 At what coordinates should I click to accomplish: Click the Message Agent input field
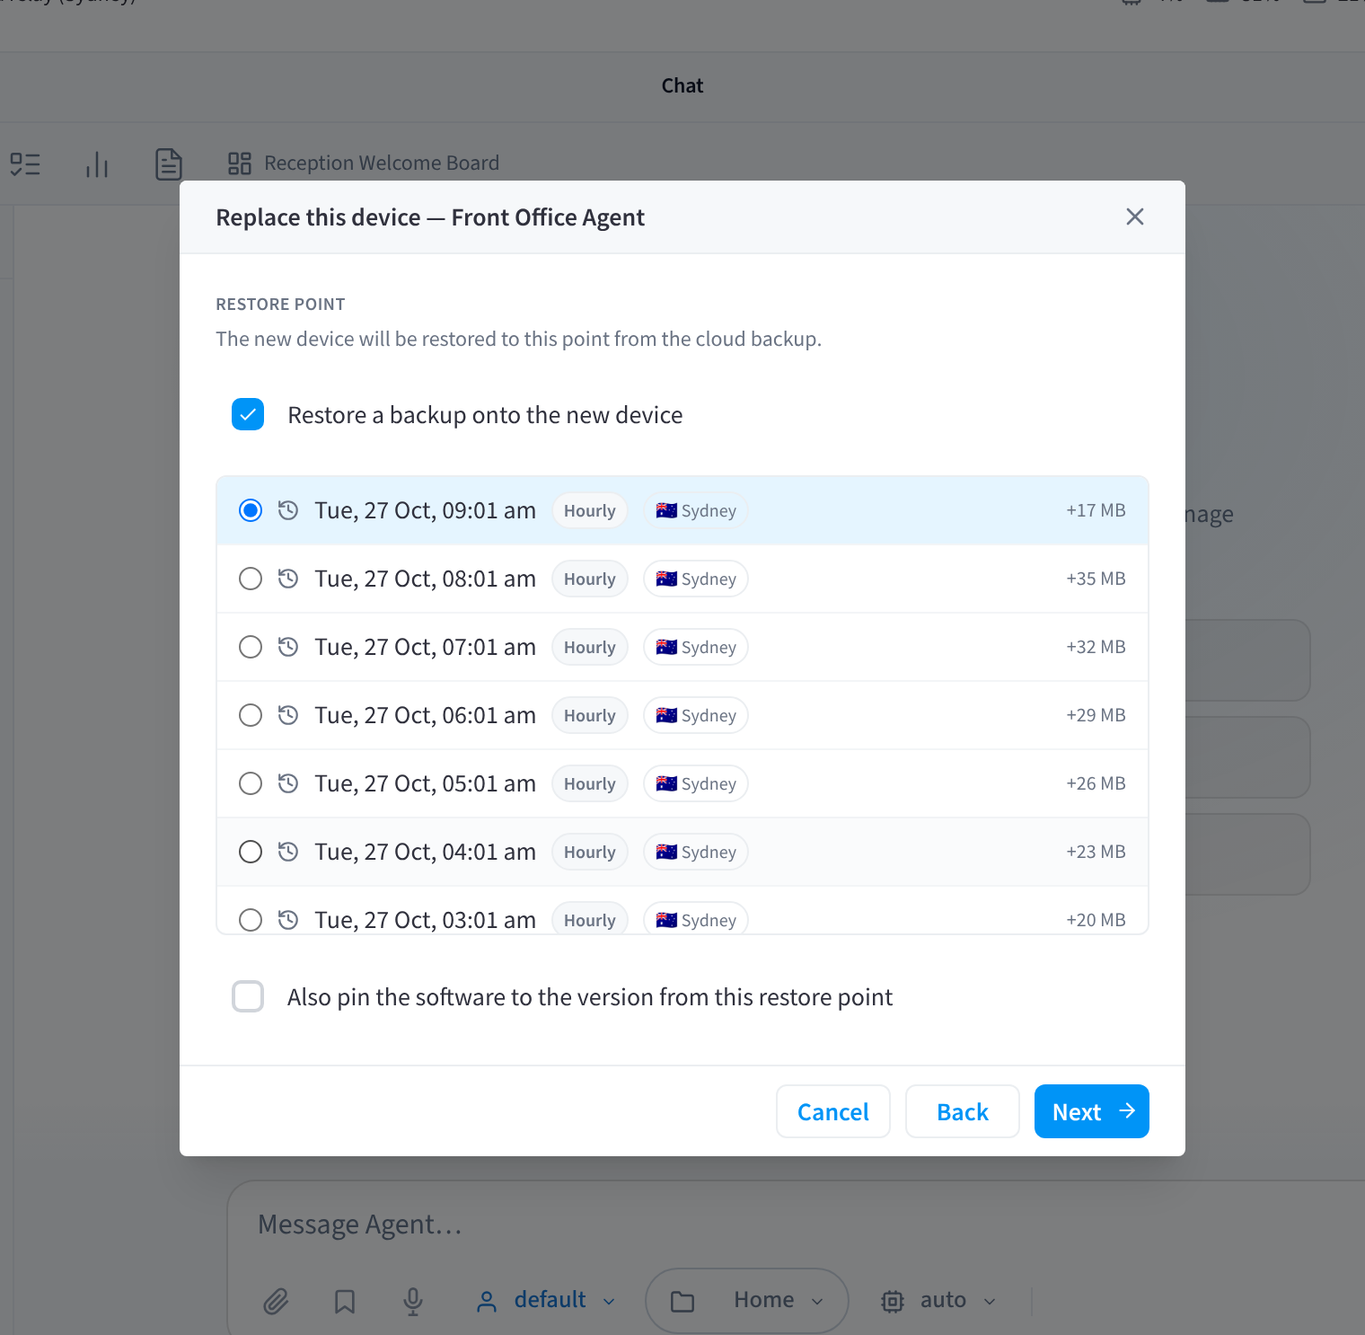(790, 1224)
